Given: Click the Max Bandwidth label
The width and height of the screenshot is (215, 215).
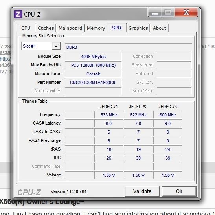Looking at the screenshot, I should pyautogui.click(x=46, y=65).
